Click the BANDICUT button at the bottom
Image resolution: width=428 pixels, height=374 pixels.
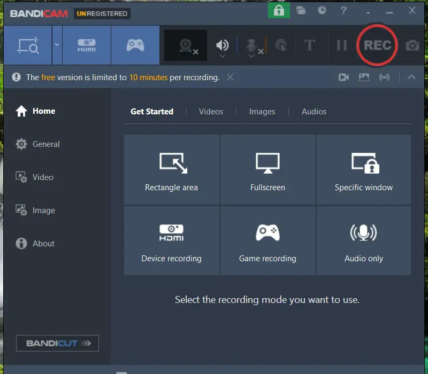[57, 343]
